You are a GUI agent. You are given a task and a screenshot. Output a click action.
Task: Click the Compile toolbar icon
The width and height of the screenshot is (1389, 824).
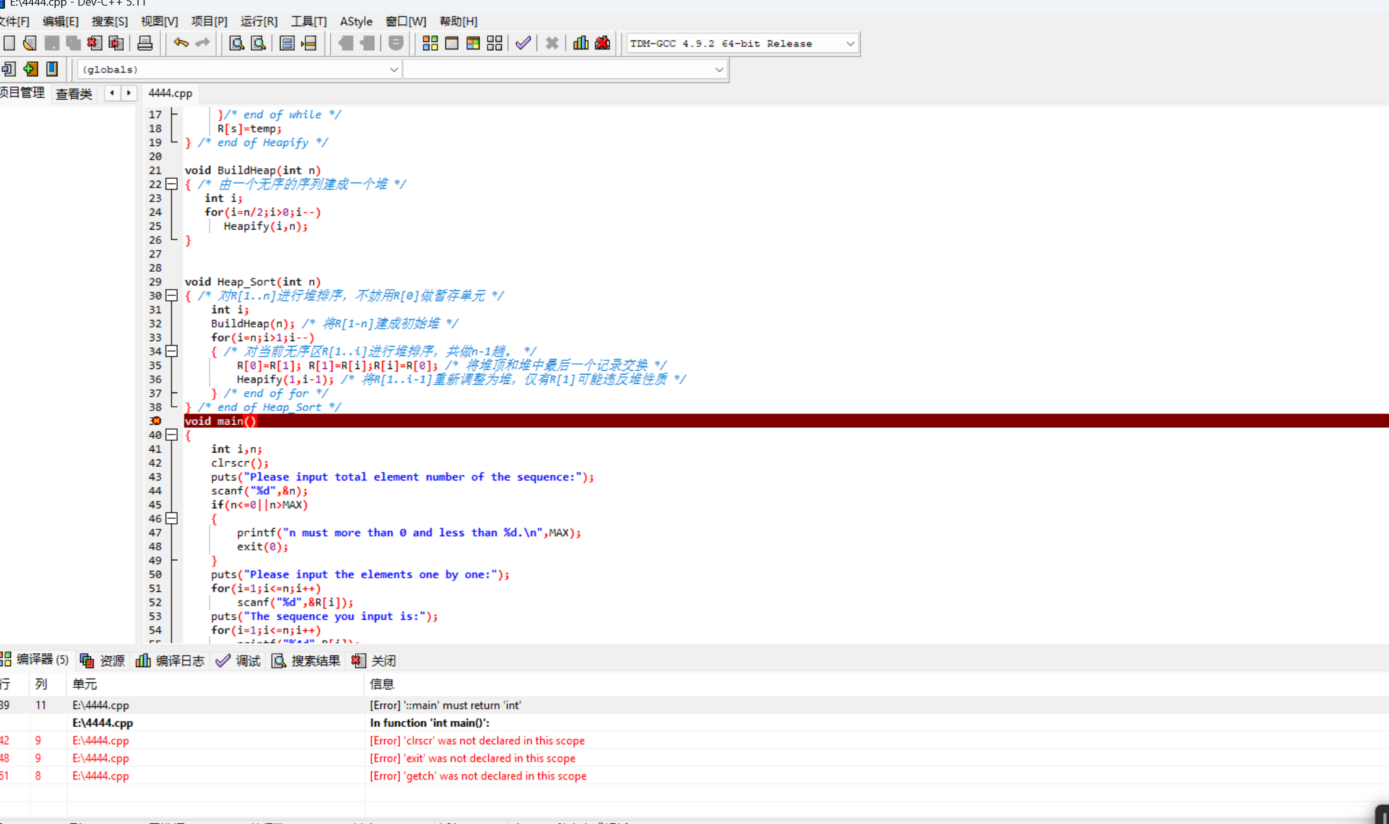430,43
